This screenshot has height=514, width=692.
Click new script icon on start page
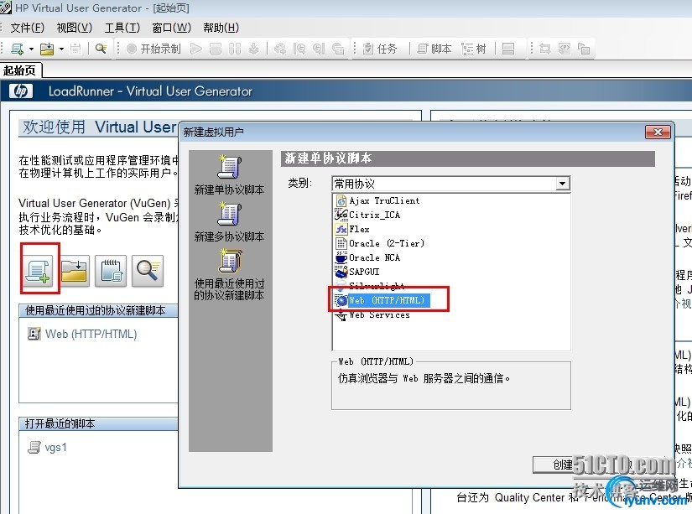point(39,270)
